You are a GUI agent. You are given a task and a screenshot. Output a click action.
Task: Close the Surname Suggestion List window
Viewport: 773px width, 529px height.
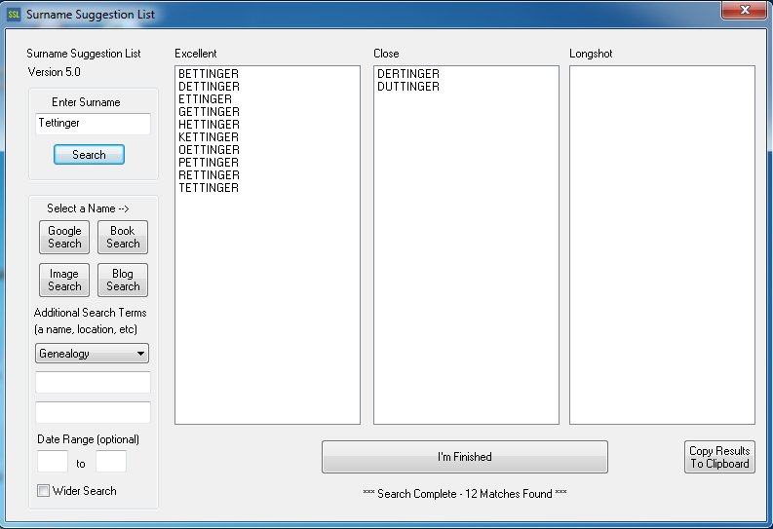(x=745, y=10)
